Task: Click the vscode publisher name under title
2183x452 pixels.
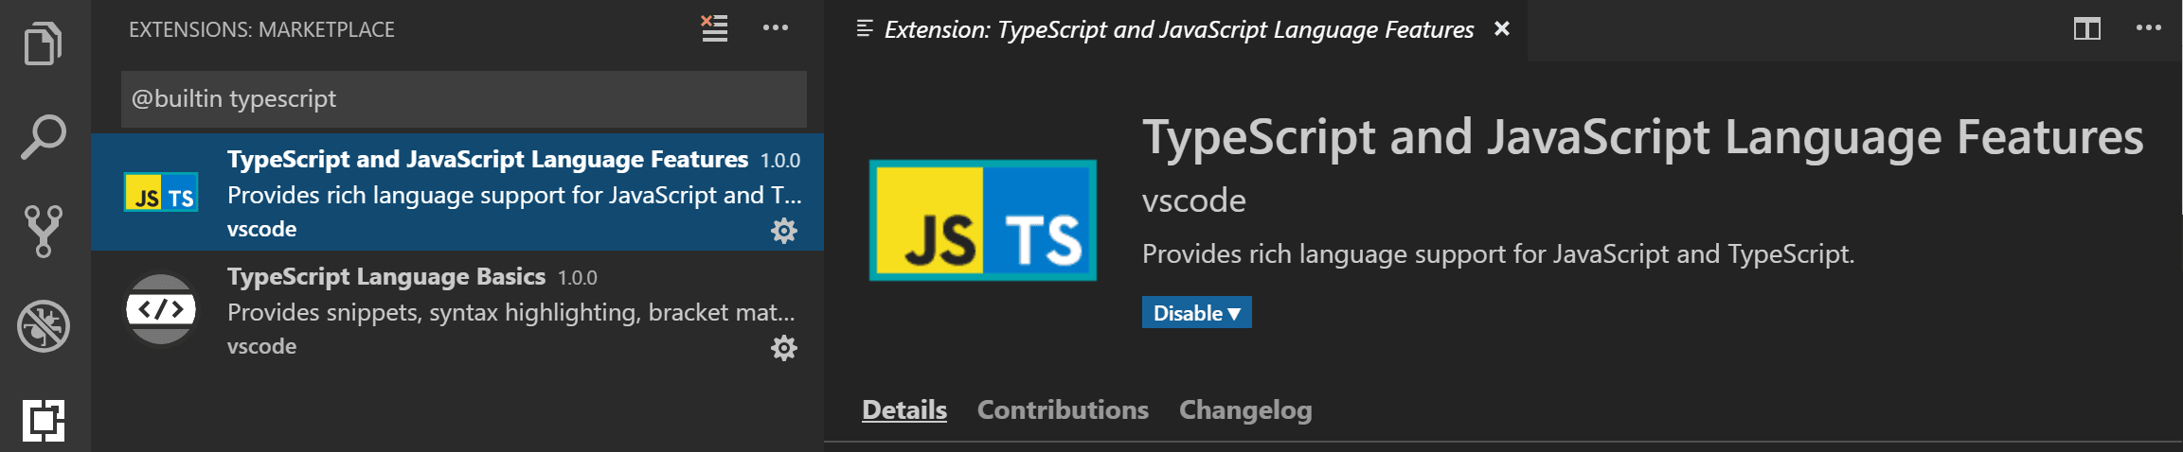Action: (x=1193, y=200)
